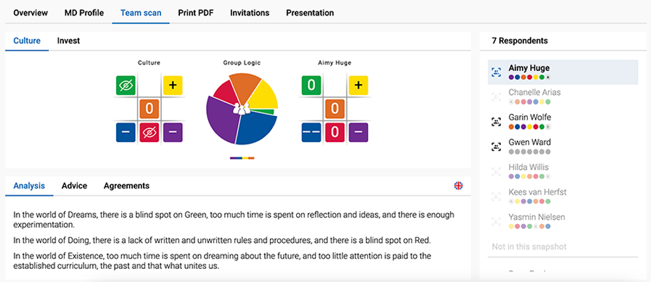
Task: Click the blue double-minus tile in Aimy Huge grid
Action: click(311, 133)
